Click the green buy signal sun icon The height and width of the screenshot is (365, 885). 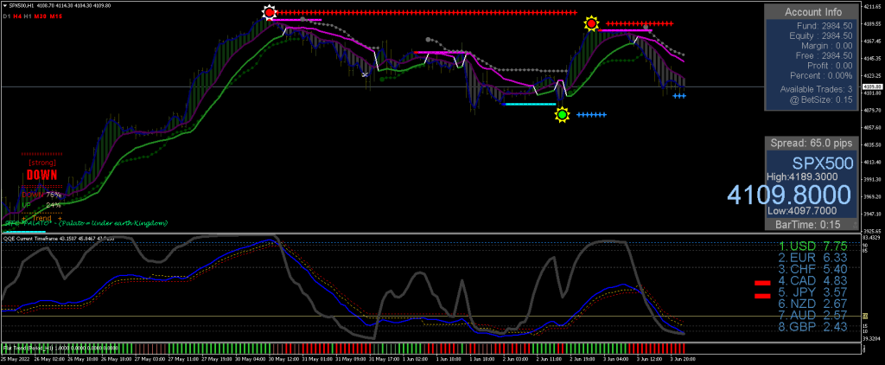(563, 114)
